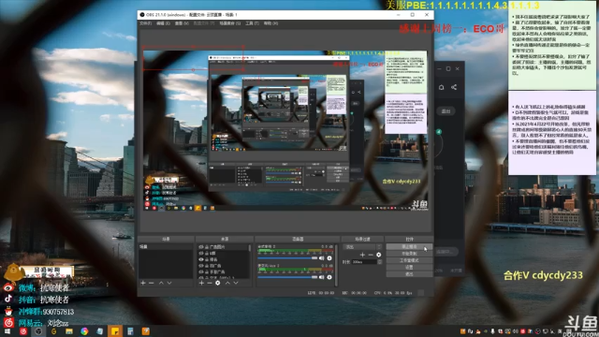Open the scene transition type dropdown

coord(362,247)
